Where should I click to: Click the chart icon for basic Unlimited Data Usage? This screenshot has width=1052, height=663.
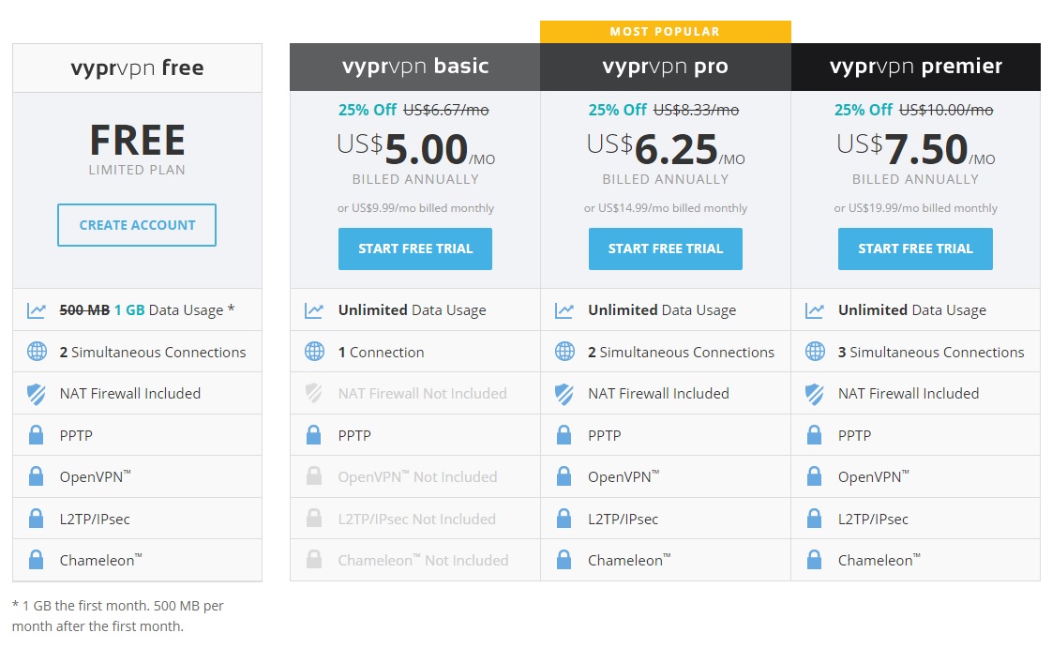pyautogui.click(x=314, y=310)
